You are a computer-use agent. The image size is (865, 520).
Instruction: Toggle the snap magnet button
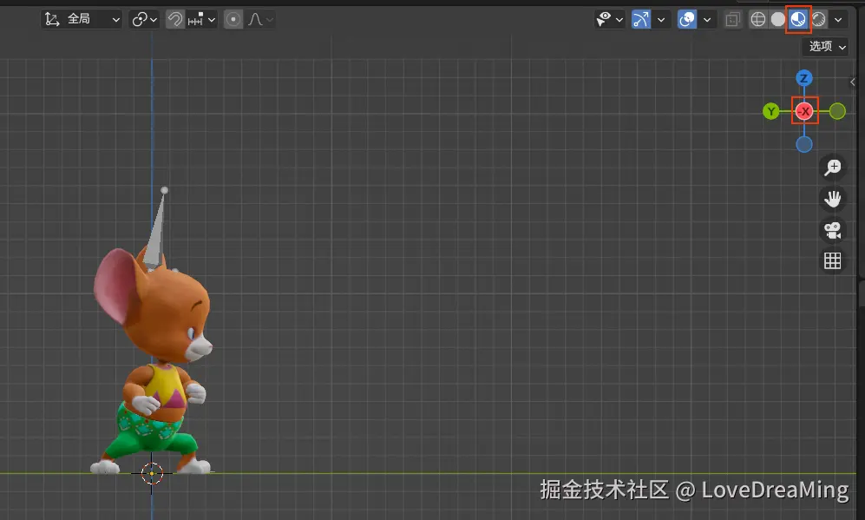(175, 19)
